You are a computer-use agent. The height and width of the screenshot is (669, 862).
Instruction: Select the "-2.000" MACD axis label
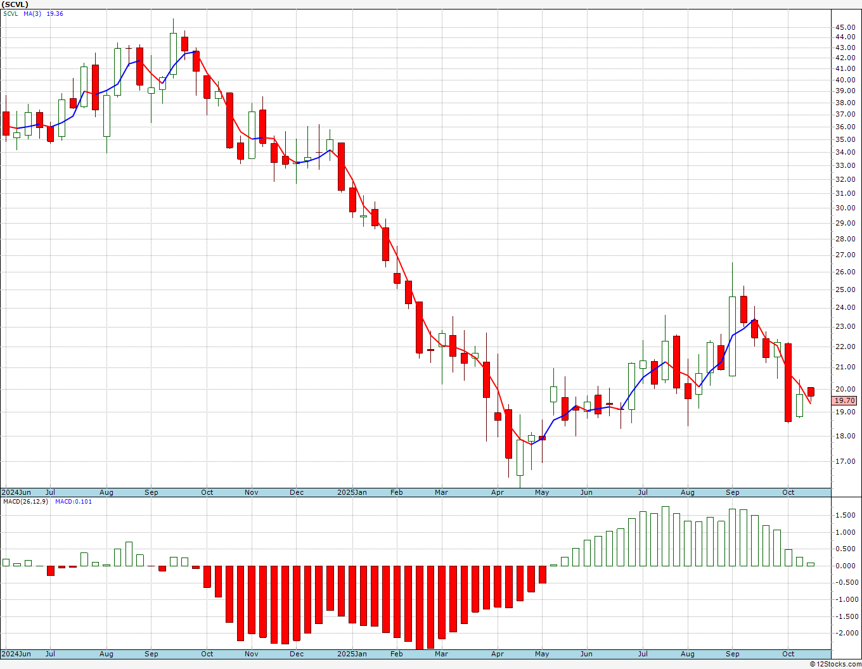click(846, 633)
